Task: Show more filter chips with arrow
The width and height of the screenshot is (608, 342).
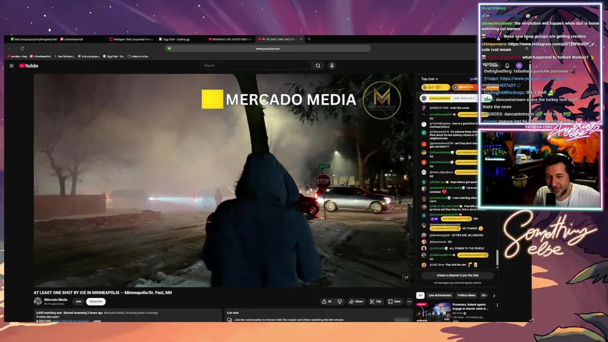Action: 494,295
